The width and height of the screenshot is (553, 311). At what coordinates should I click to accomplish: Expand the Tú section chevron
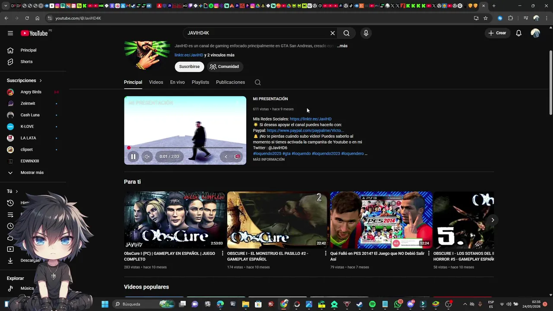[x=17, y=191]
